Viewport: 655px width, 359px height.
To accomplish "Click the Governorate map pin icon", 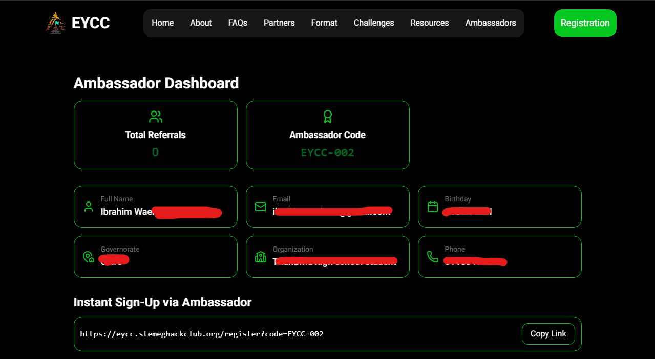I will click(x=89, y=257).
